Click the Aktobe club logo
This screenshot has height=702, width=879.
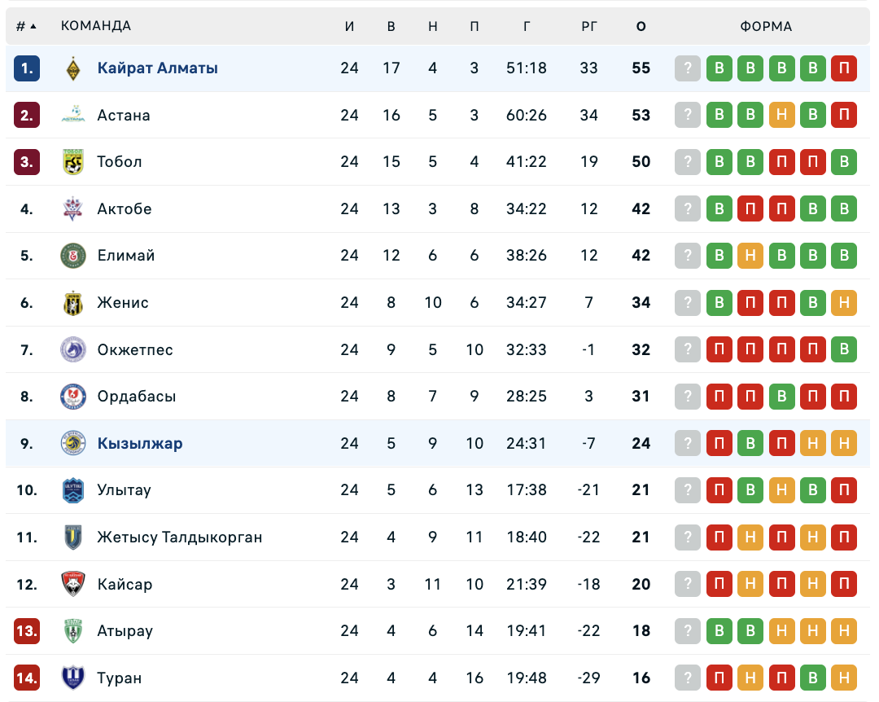point(73,209)
